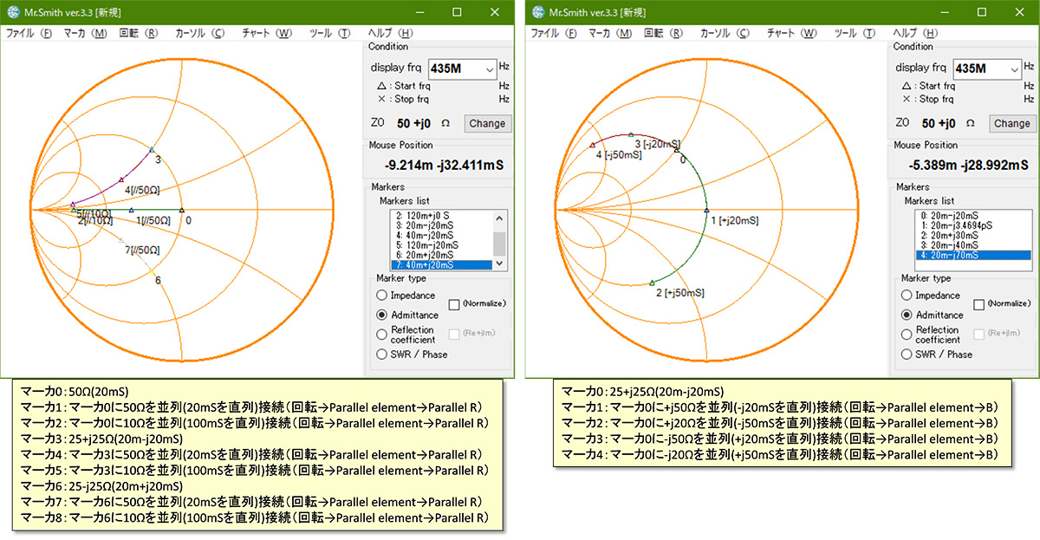Viewport: 1040px width, 540px height.
Task: Open 回転(R) menu in the right window
Action: (x=664, y=33)
